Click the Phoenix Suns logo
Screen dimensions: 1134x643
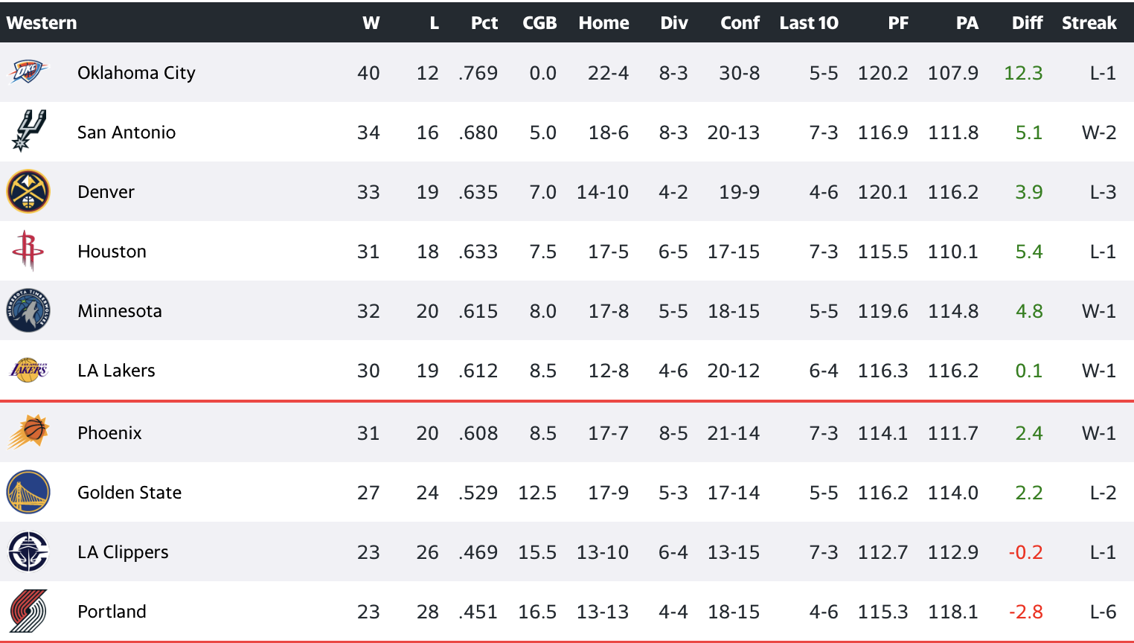click(x=28, y=432)
